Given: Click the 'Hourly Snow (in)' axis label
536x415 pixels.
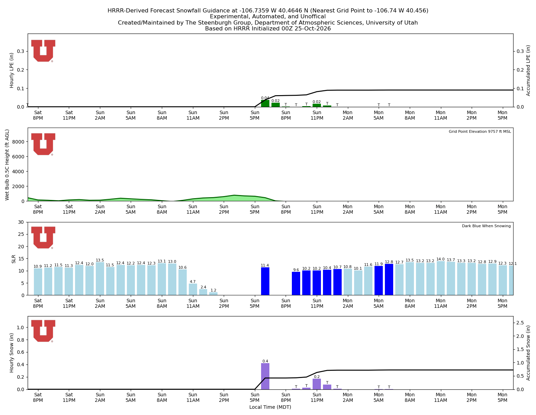Looking at the screenshot, I should coord(12,353).
